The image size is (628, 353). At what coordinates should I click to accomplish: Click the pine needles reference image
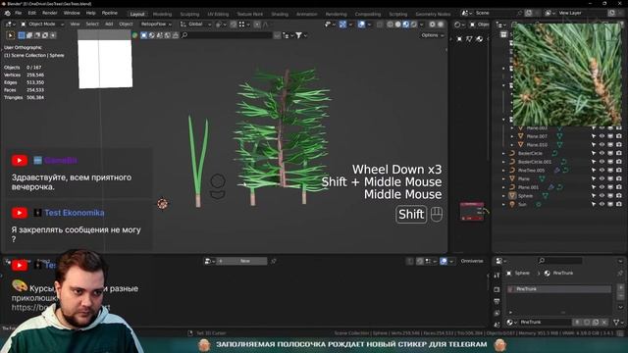coord(567,75)
